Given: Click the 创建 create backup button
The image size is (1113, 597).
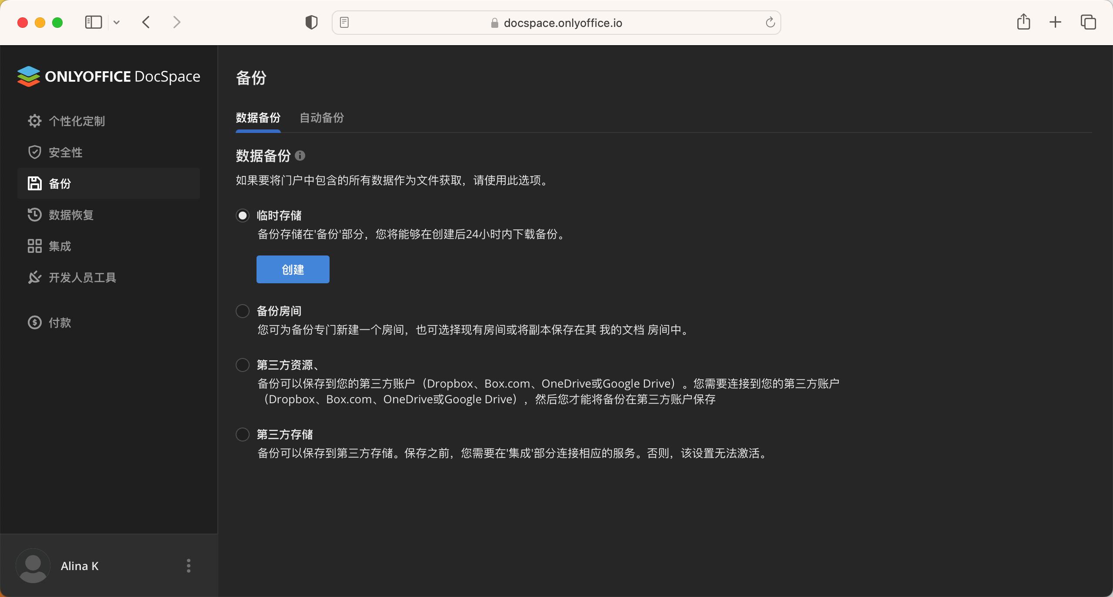Looking at the screenshot, I should pyautogui.click(x=293, y=269).
